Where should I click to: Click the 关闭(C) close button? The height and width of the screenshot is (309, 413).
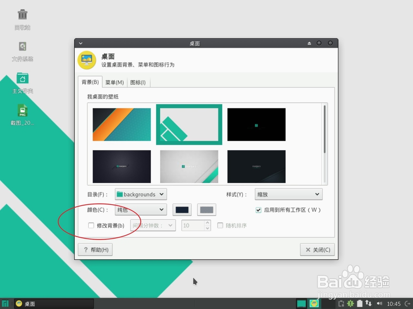[317, 249]
